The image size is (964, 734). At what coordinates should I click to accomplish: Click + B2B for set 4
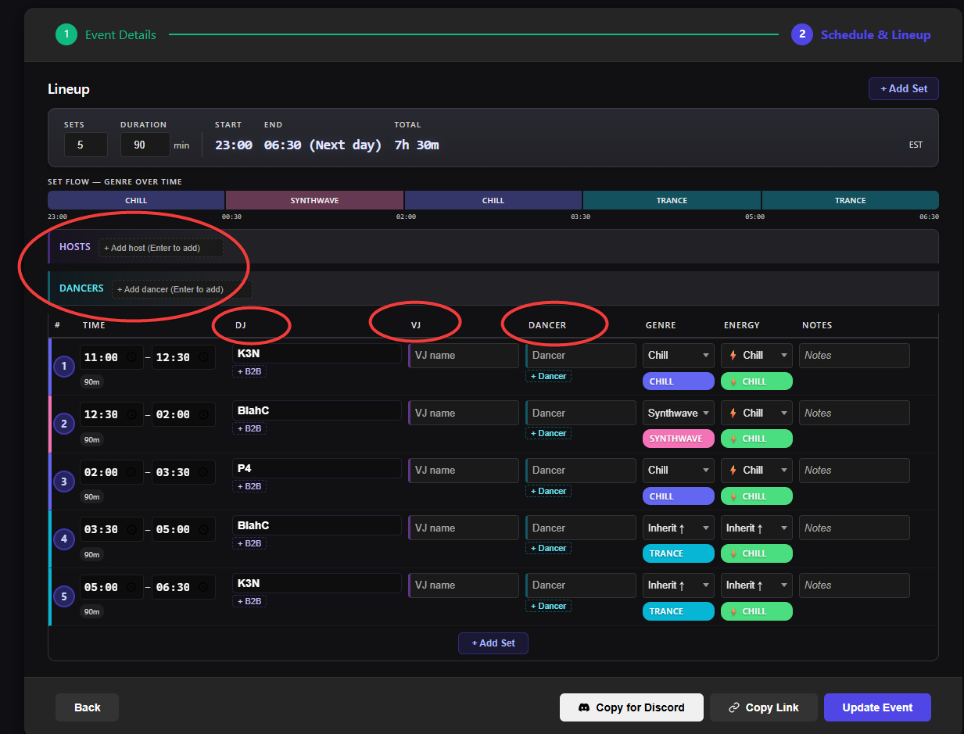point(250,543)
